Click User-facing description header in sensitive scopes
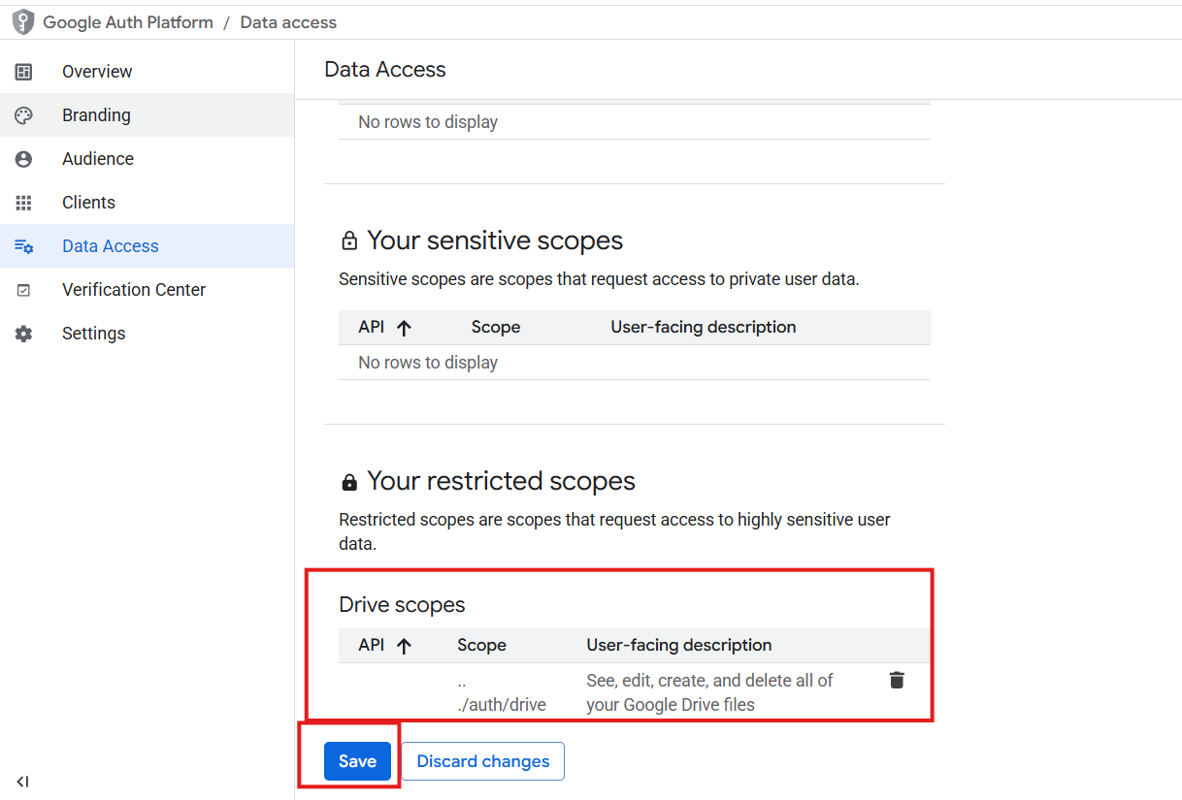Screen dimensions: 1182x800 pyautogui.click(x=703, y=327)
